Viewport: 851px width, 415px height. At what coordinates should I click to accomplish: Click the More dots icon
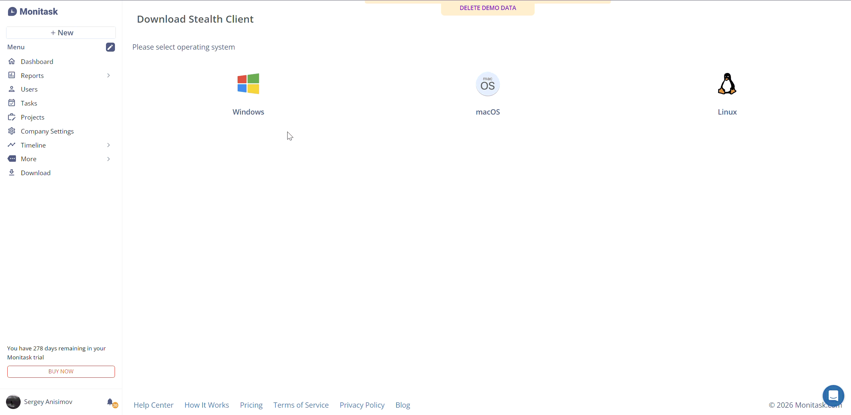click(x=12, y=159)
